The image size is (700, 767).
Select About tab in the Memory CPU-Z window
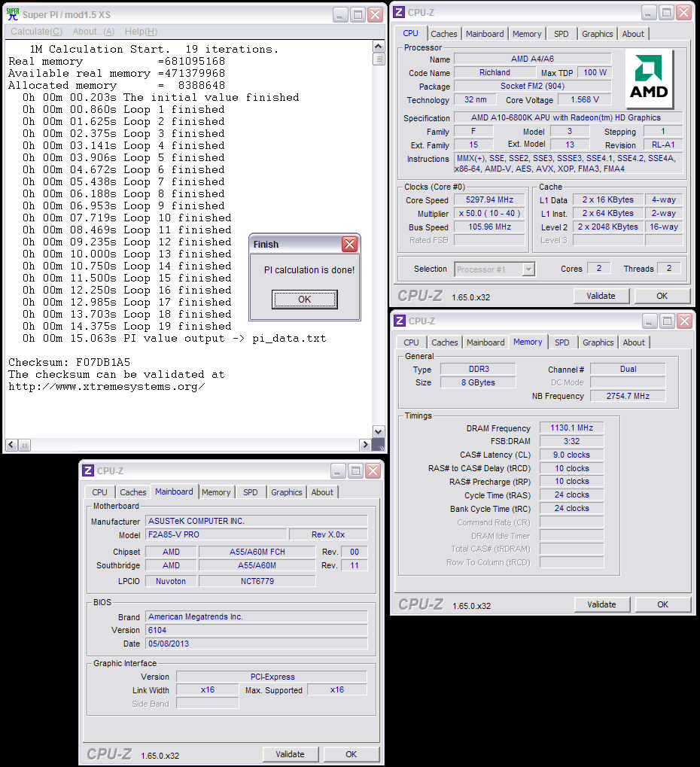point(634,342)
